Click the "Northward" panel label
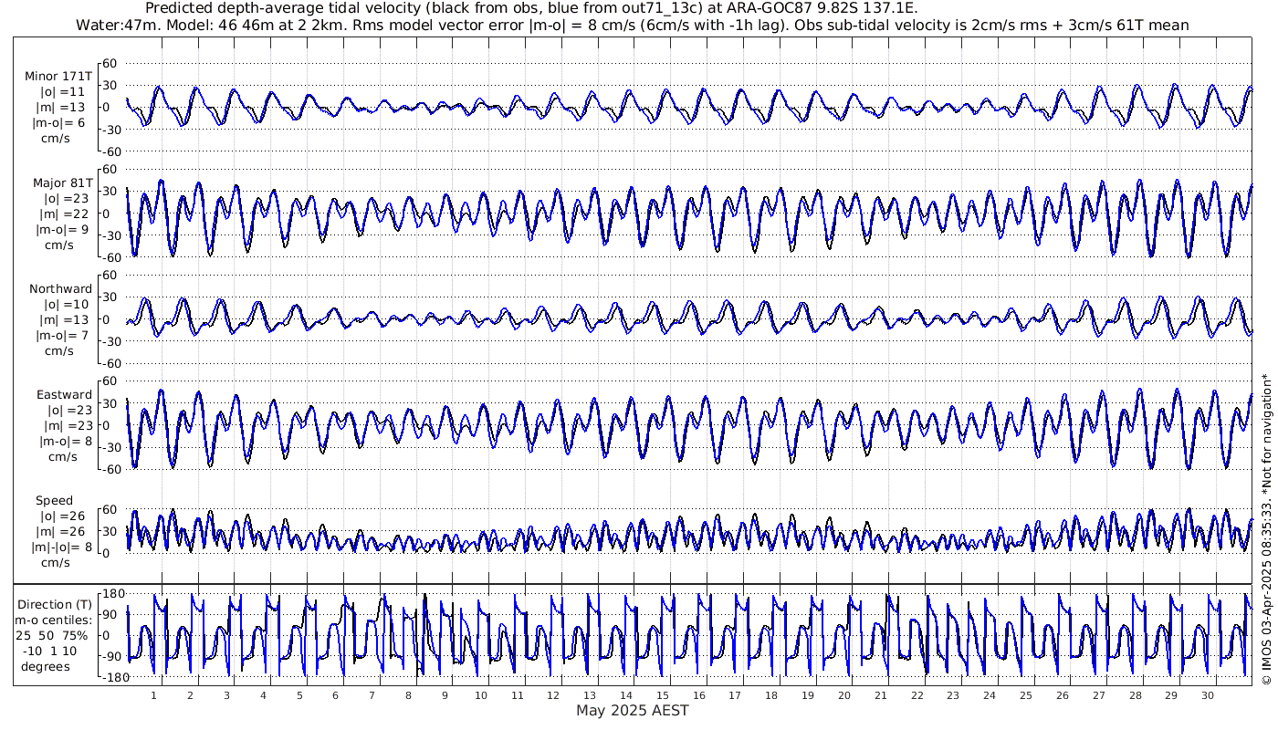Screen dimensions: 1278x730 coord(60,288)
